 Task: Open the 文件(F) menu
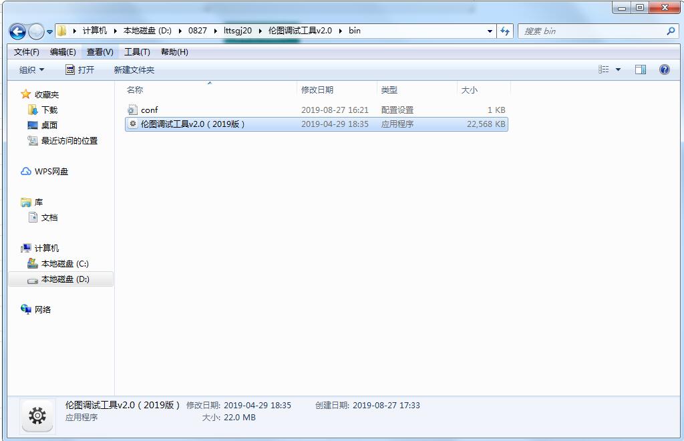click(27, 52)
